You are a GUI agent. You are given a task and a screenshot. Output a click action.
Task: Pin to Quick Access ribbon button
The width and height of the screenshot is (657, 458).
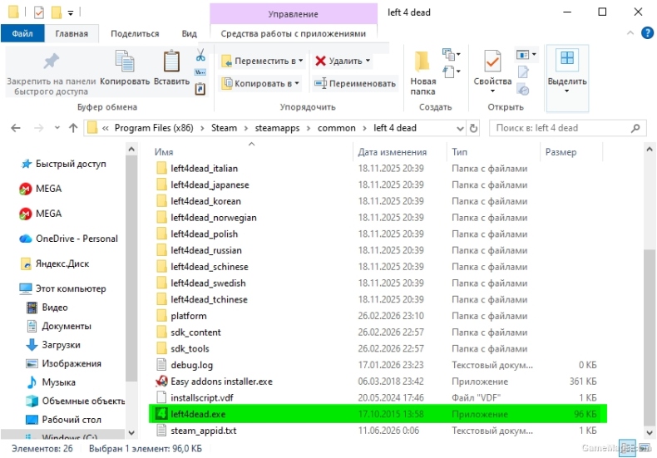pyautogui.click(x=51, y=74)
